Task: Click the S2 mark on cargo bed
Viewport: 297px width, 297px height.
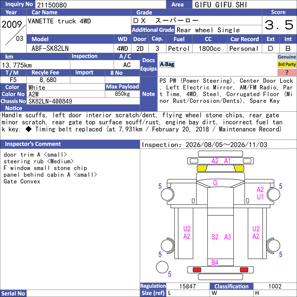Action: [215, 237]
